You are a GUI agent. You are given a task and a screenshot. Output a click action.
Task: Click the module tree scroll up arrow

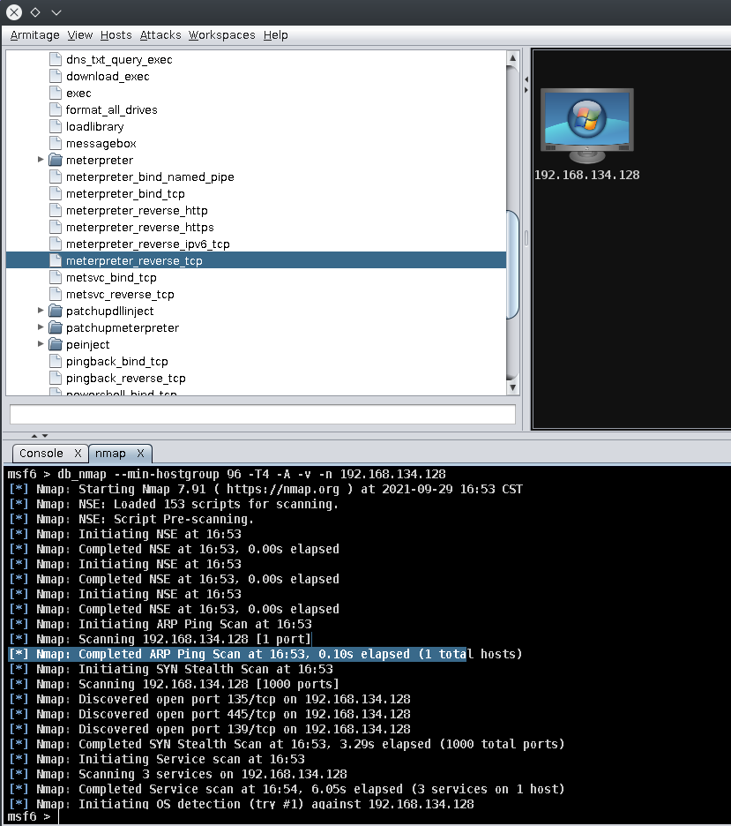[512, 58]
